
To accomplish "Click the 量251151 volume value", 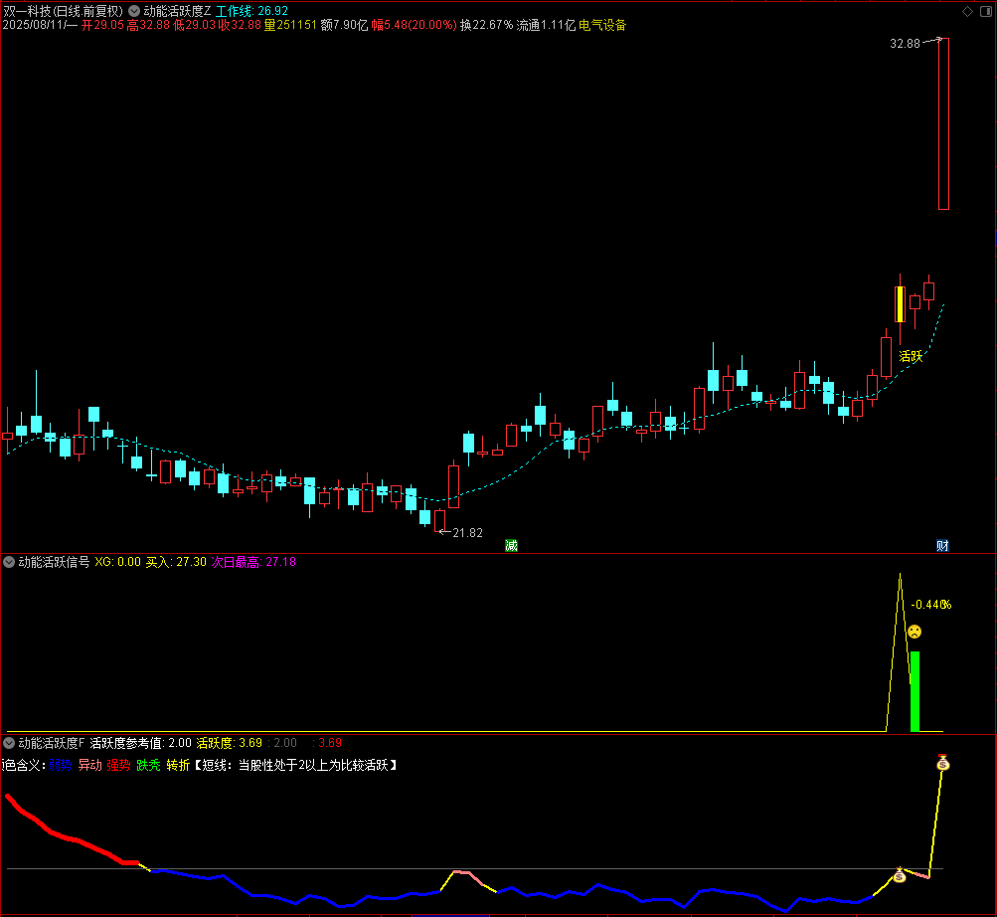I will tap(290, 25).
